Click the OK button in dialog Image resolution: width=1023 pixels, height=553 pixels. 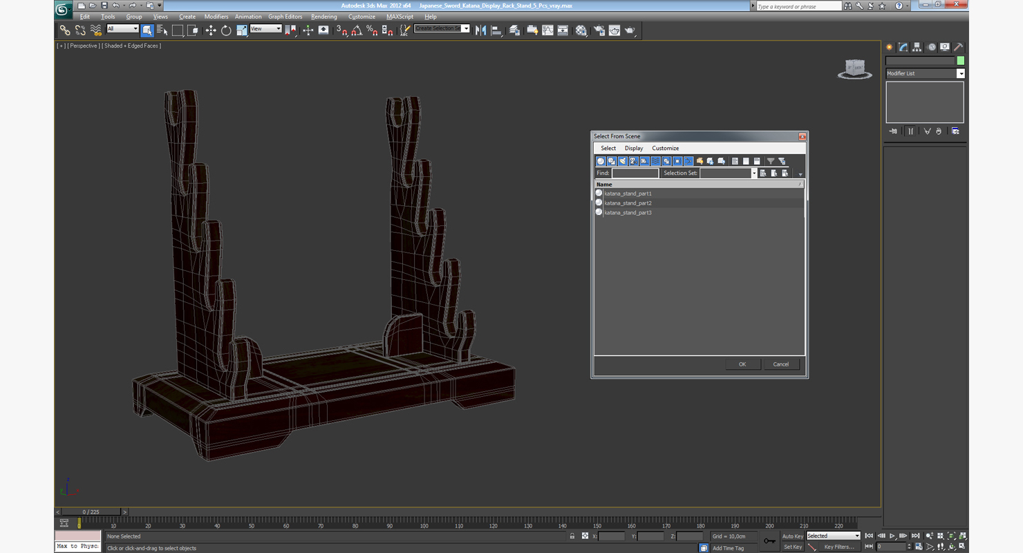(x=742, y=364)
